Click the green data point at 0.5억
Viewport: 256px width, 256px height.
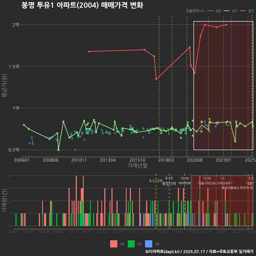click(58, 150)
